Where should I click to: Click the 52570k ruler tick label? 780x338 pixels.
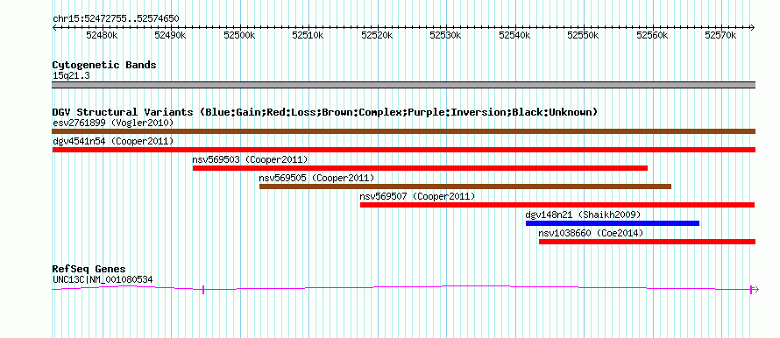click(721, 35)
